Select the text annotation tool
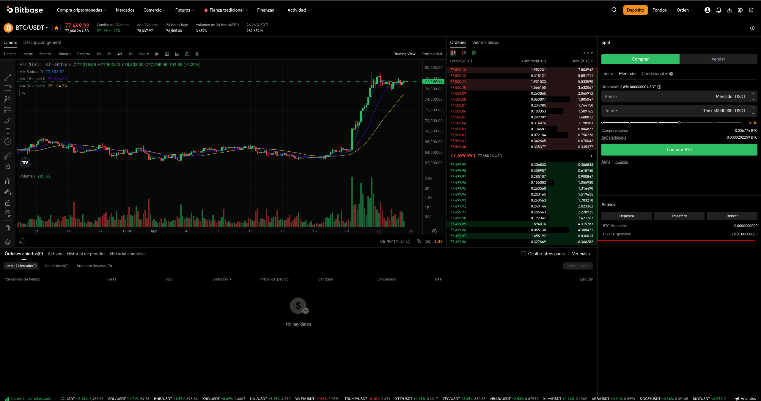The width and height of the screenshot is (761, 401). (x=8, y=131)
